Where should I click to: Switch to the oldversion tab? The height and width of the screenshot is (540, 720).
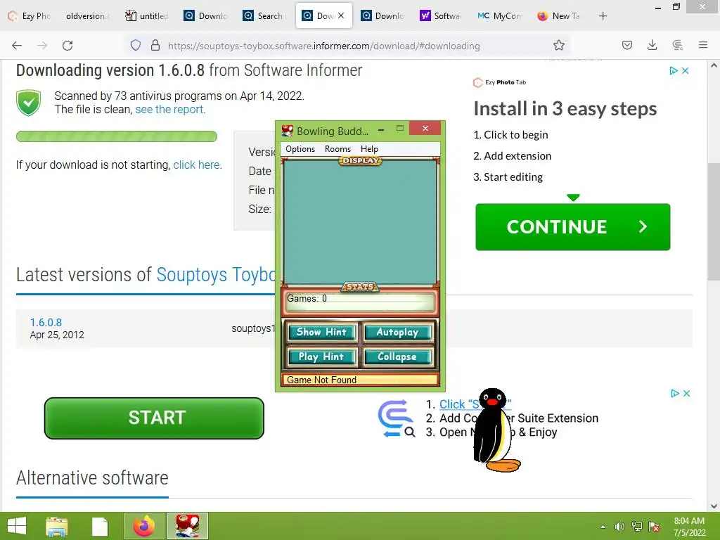(x=87, y=16)
